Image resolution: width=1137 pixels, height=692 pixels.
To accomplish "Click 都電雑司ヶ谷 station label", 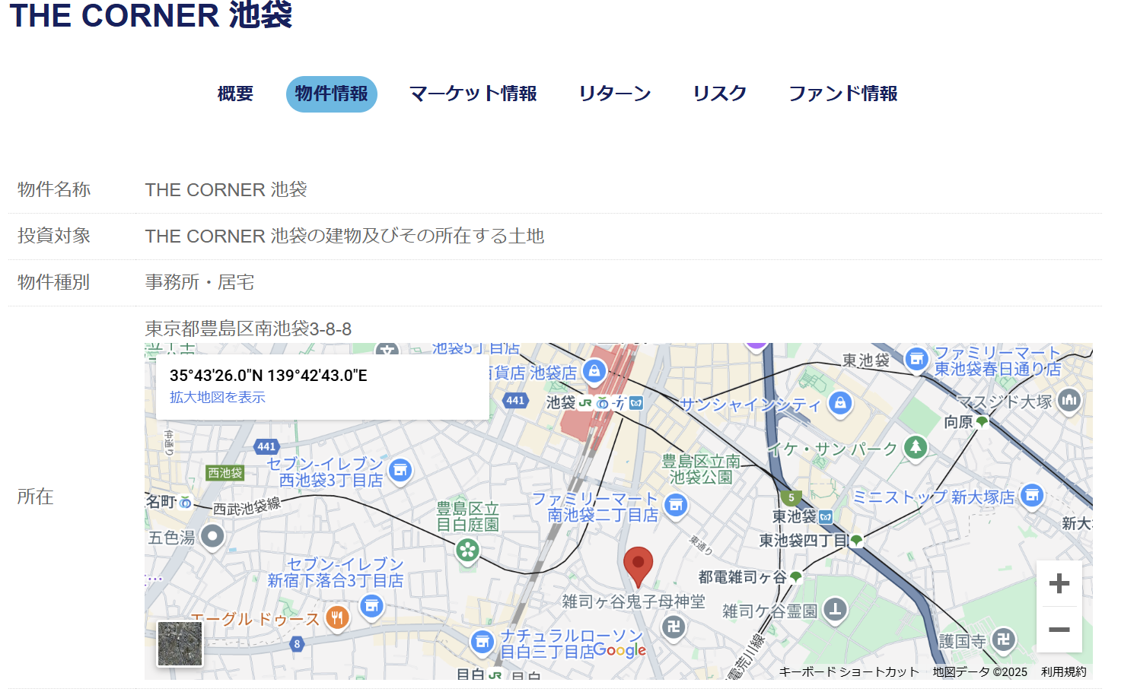I will [x=742, y=577].
